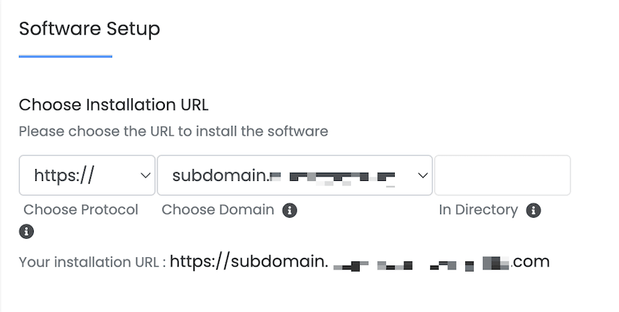
Task: Click the 'https://' text in the protocol selector
Action: click(x=65, y=176)
